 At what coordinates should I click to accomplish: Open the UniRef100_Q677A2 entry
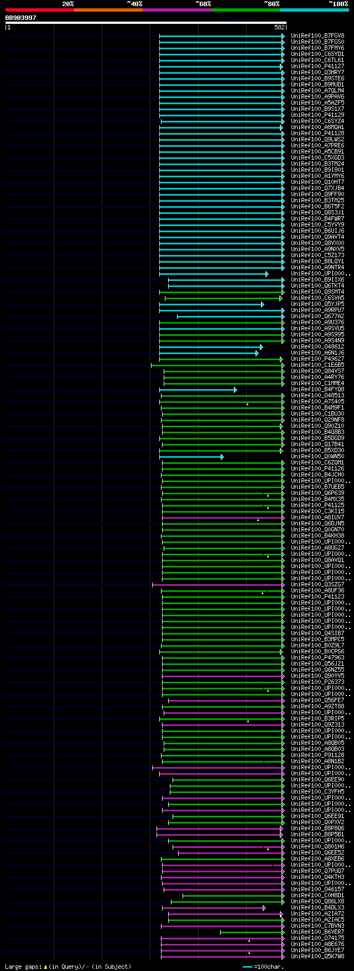[317, 316]
